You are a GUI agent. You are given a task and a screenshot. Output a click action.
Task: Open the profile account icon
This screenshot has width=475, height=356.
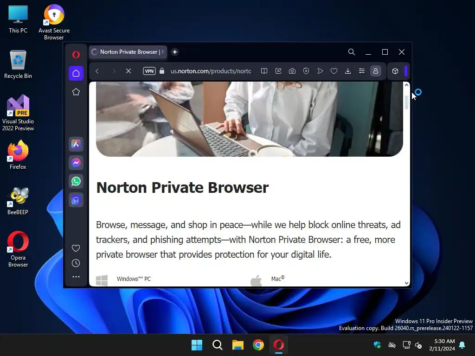[x=376, y=71]
